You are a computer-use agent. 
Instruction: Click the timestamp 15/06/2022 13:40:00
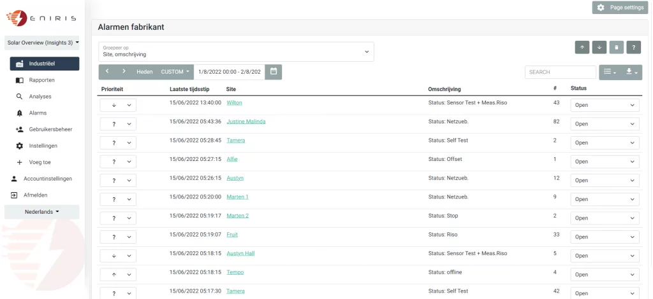[x=195, y=102]
